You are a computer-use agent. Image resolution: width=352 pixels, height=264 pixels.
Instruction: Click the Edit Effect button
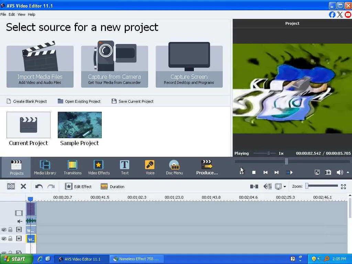click(x=78, y=187)
